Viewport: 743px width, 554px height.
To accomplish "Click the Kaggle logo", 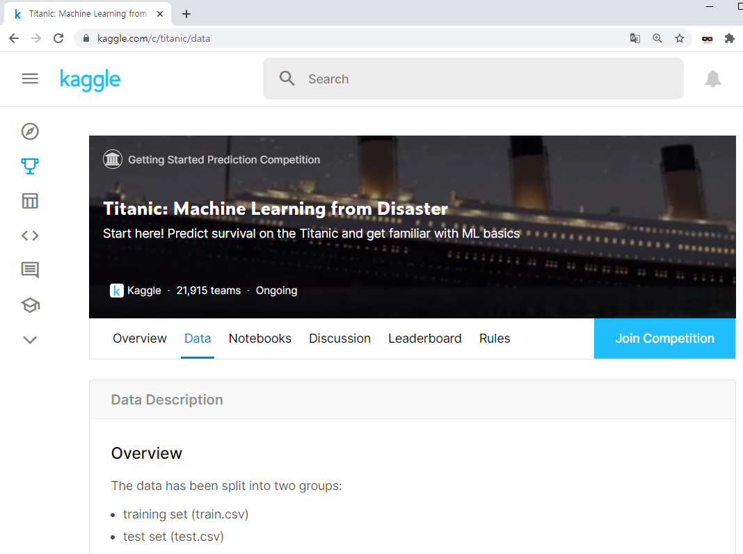I will pos(90,79).
